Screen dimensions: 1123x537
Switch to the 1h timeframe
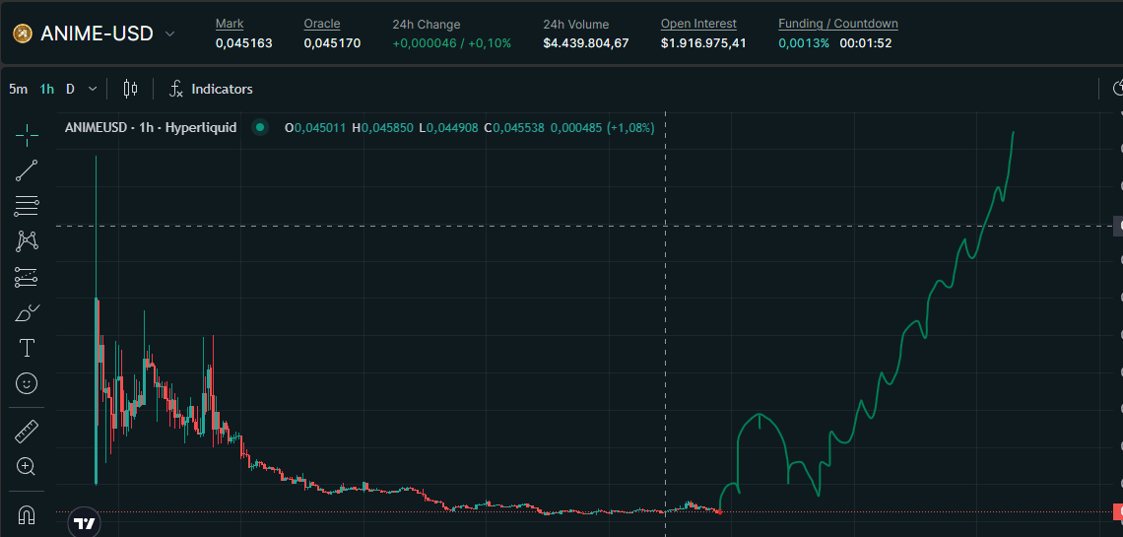pyautogui.click(x=47, y=89)
